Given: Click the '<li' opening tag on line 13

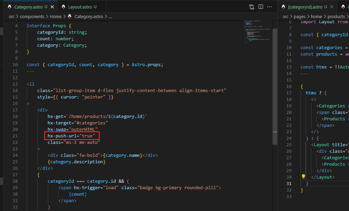Looking at the screenshot, I should (30, 84).
